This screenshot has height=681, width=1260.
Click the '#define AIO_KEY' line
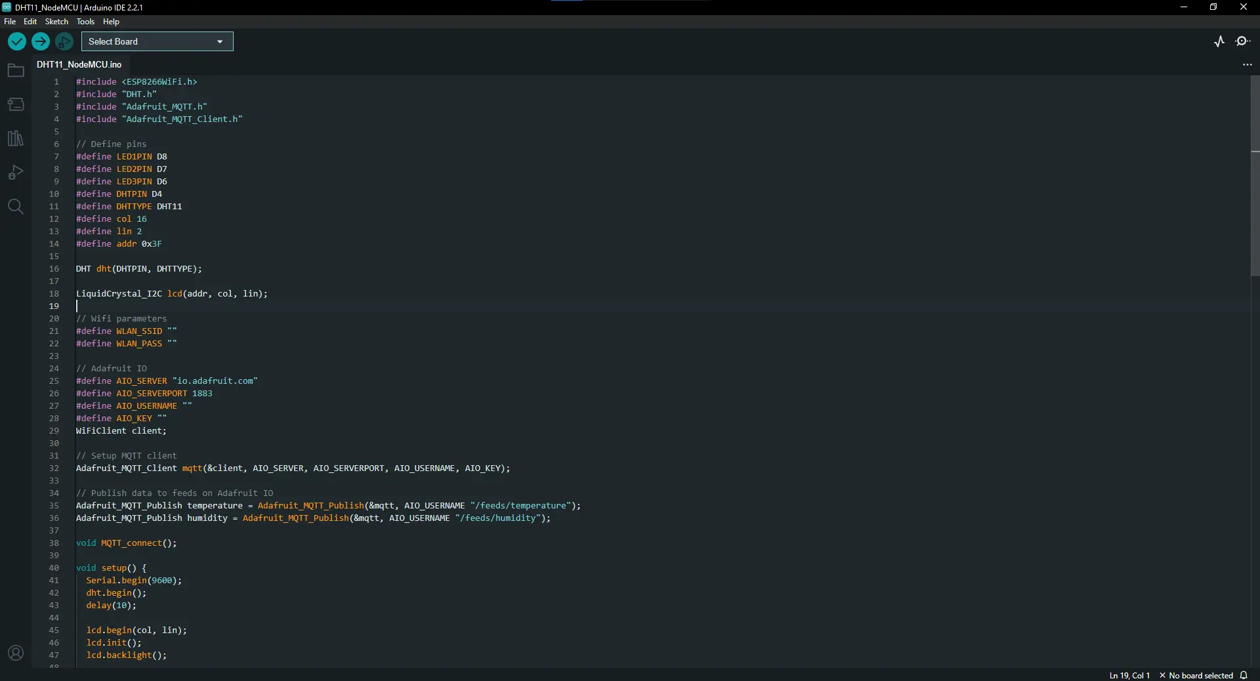121,419
